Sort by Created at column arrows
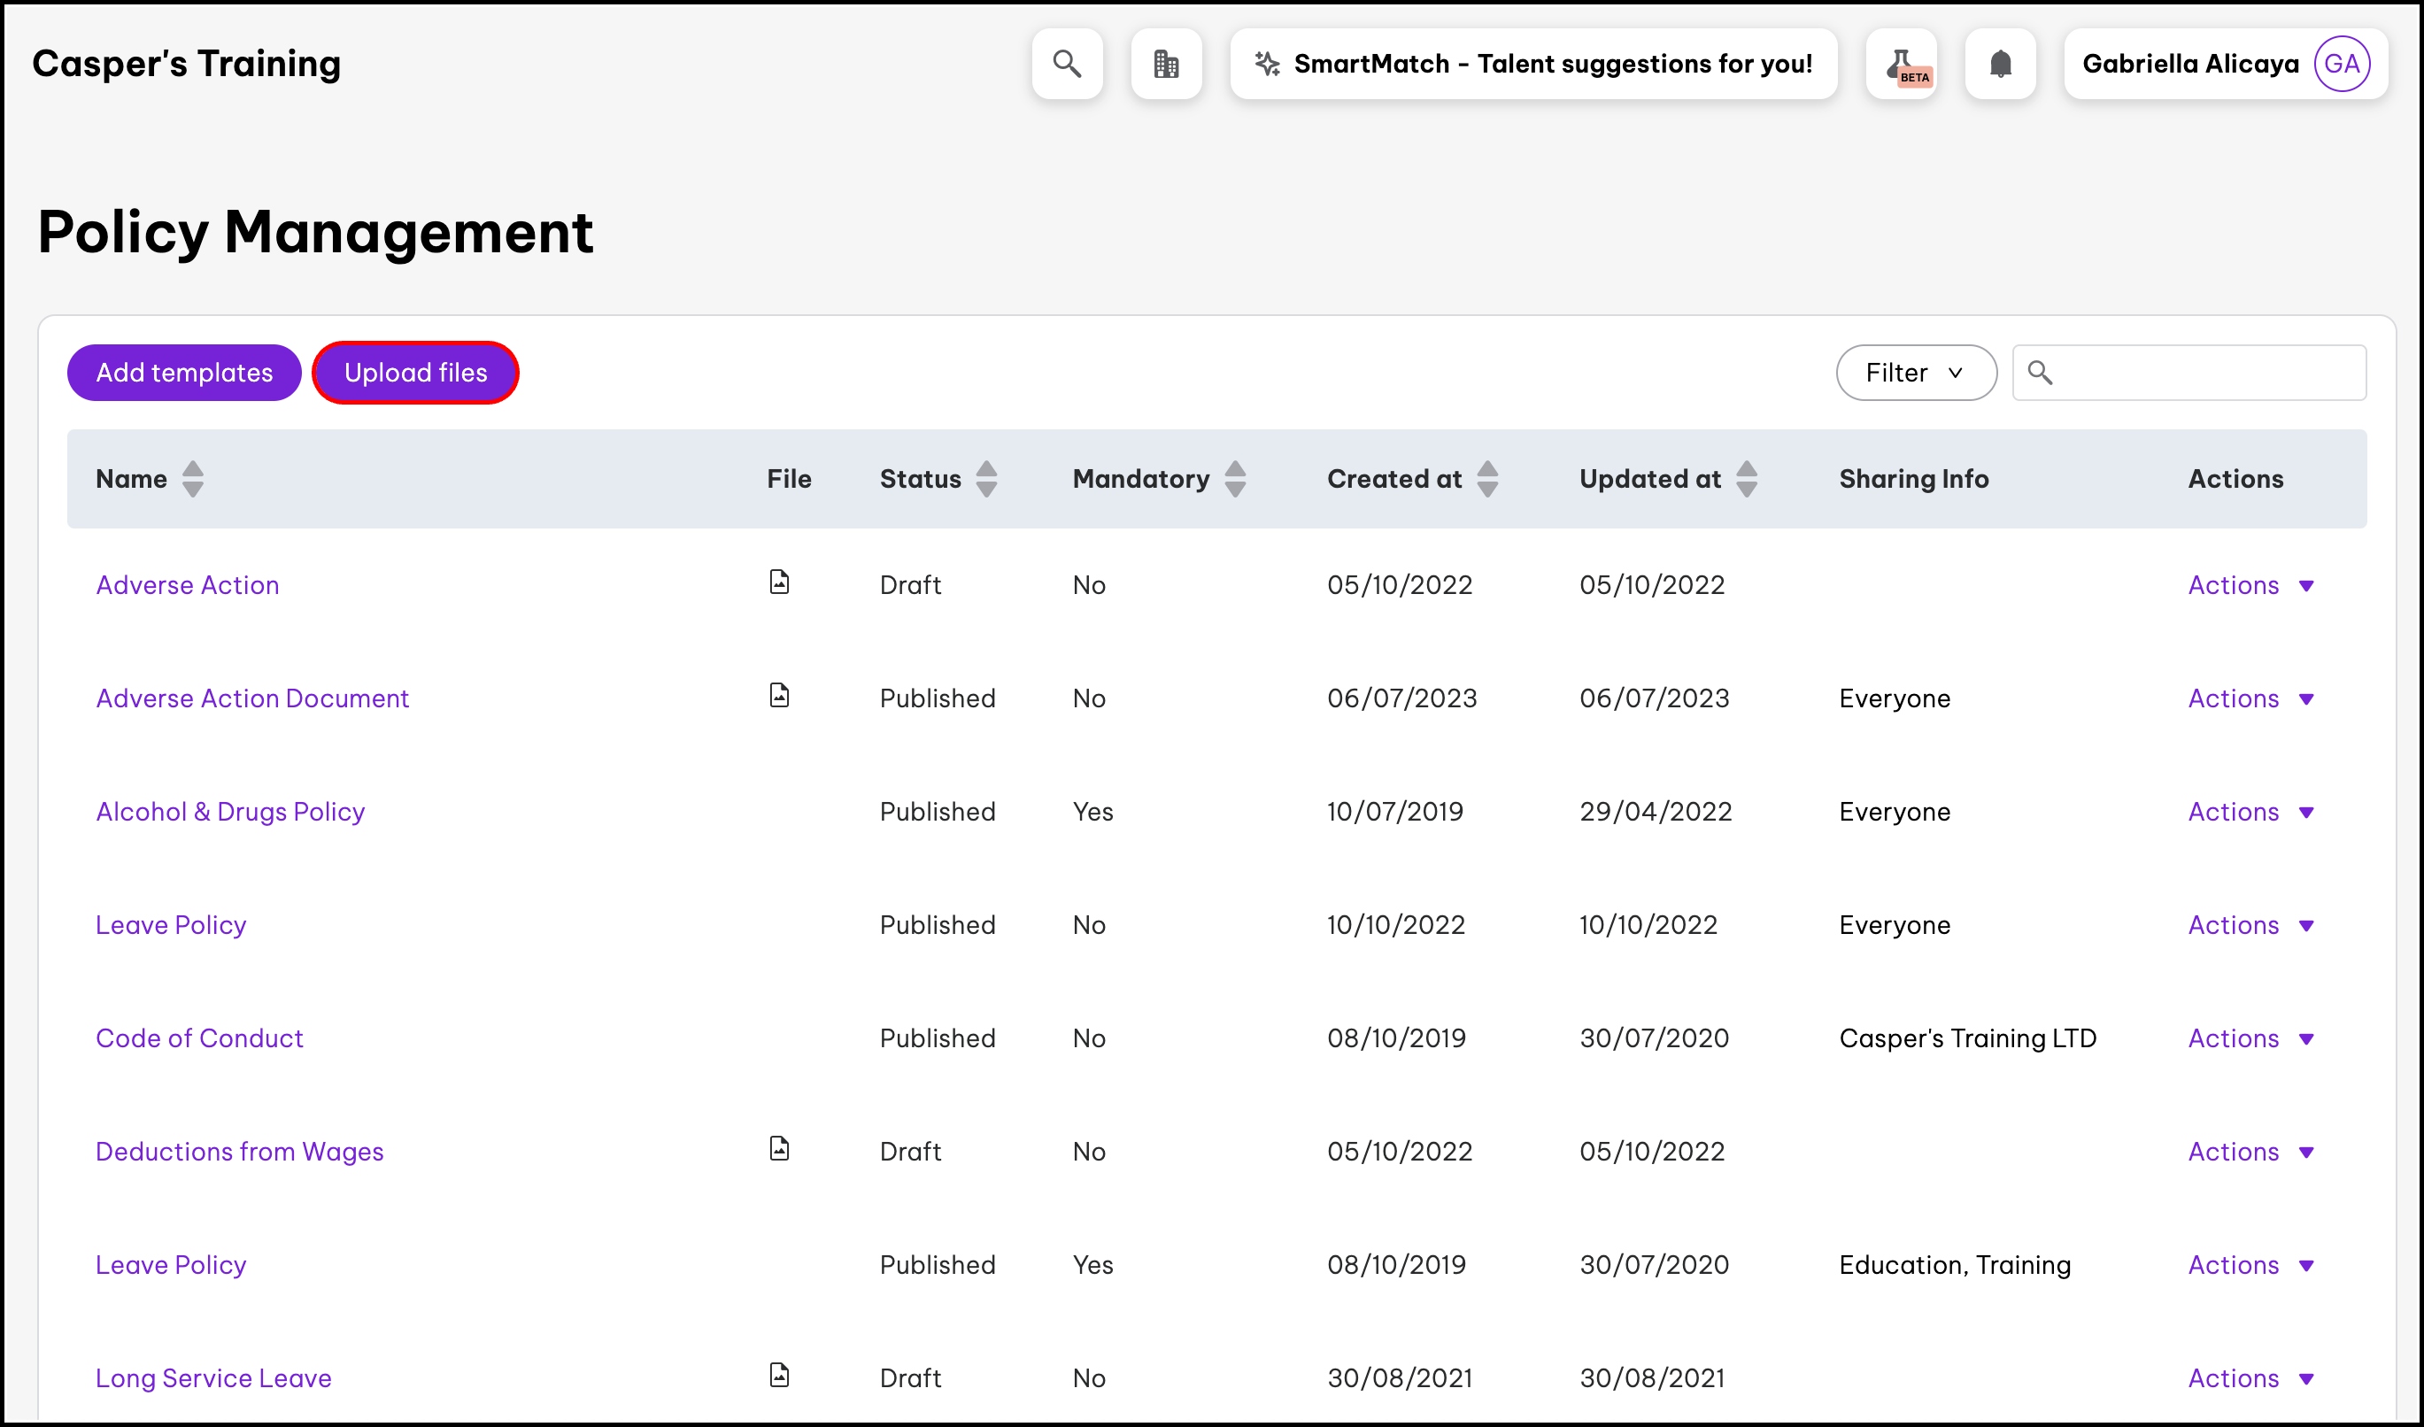 1487,479
